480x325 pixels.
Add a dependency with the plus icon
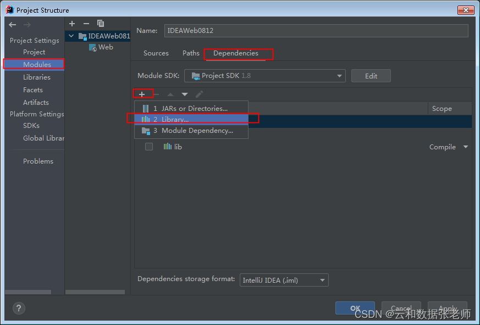pos(142,94)
